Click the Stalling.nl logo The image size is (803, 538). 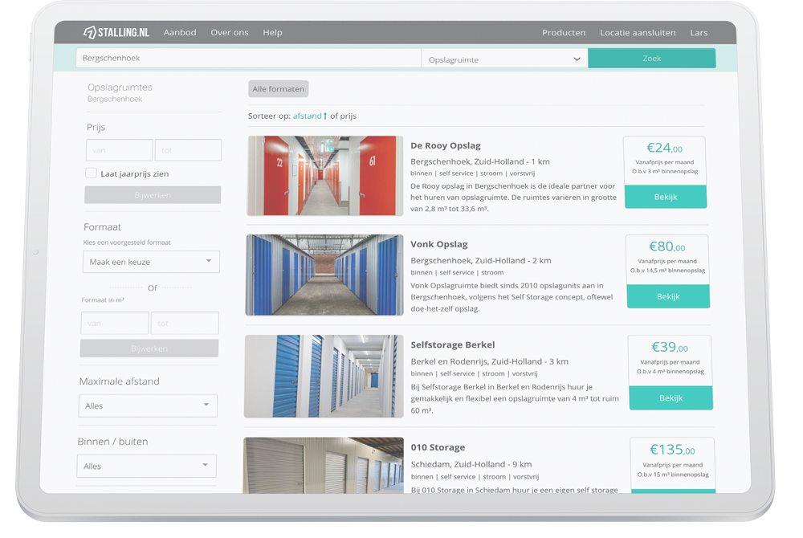click(x=116, y=32)
